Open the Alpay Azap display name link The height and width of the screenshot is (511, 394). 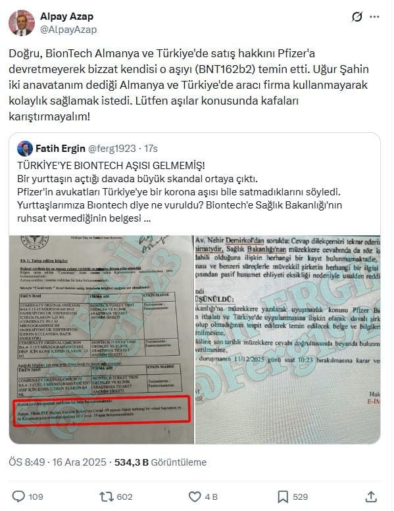pyautogui.click(x=67, y=16)
